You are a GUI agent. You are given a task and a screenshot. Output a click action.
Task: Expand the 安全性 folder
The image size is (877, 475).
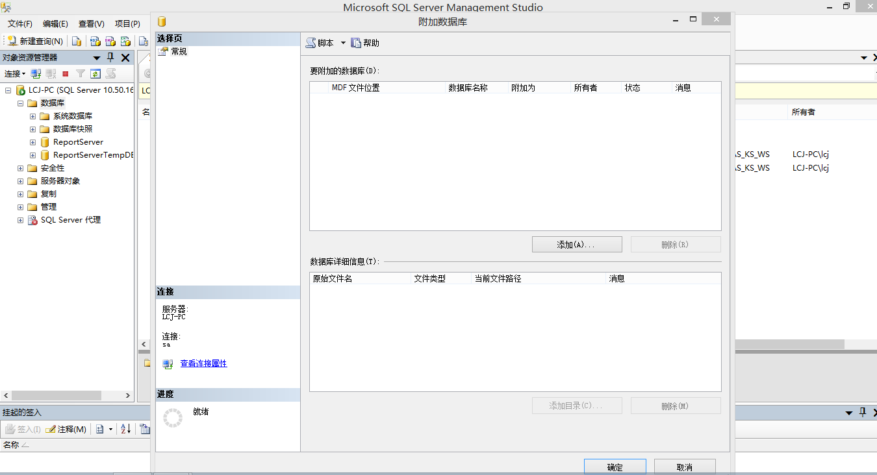[20, 168]
